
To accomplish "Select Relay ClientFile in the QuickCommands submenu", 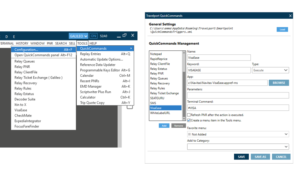I will 26,72.
